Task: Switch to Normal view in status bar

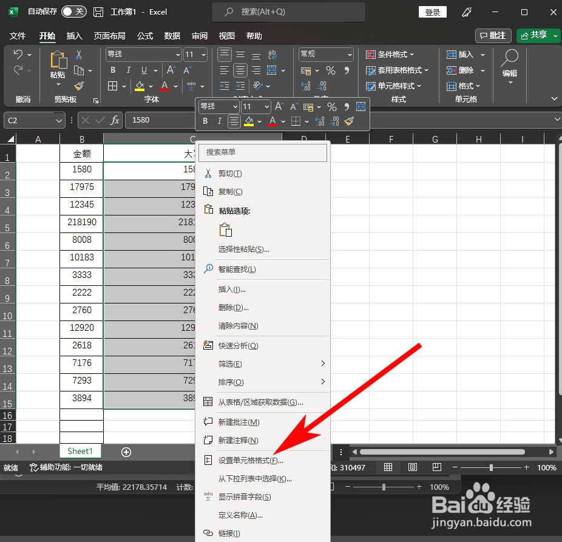Action: [388, 467]
